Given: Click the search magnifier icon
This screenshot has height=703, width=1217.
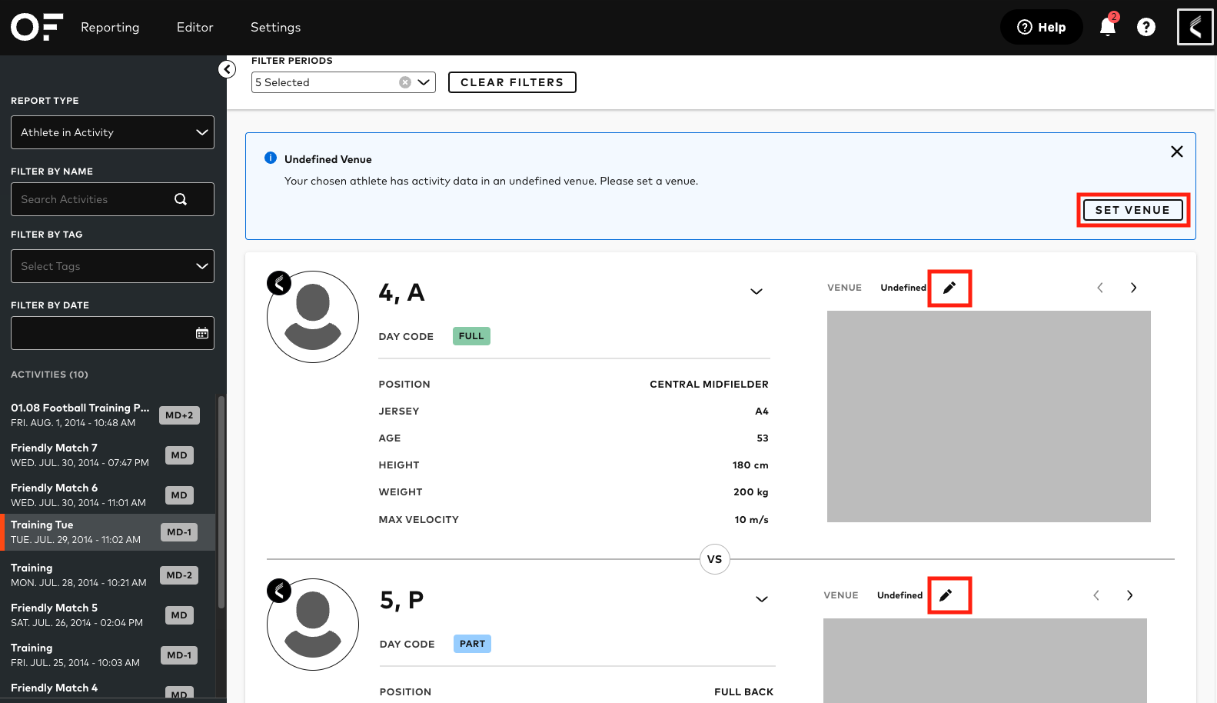Looking at the screenshot, I should (181, 199).
